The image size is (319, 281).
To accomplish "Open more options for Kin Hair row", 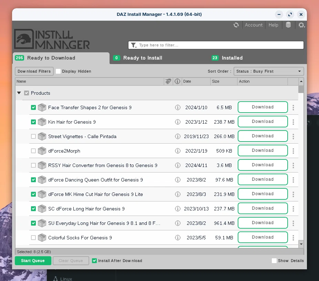I will (x=293, y=122).
